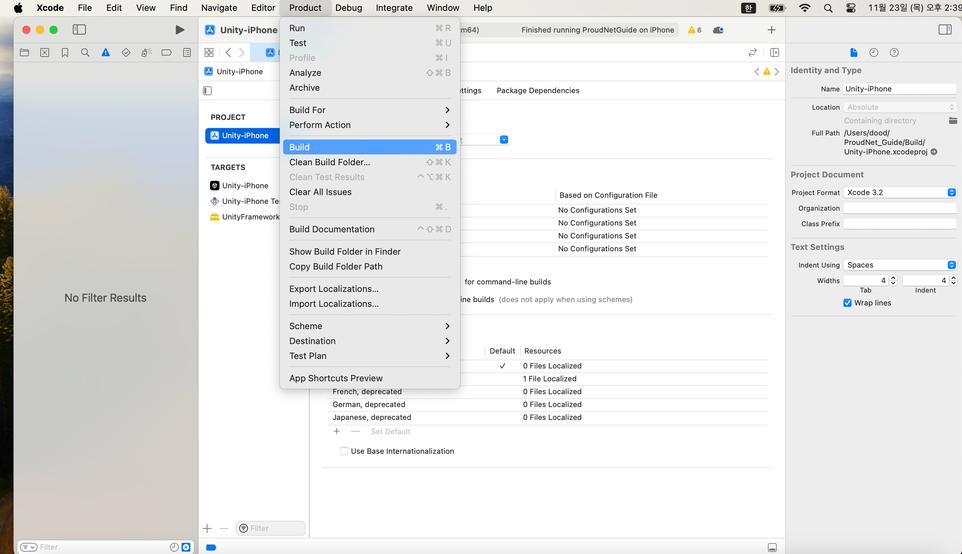
Task: Uncheck the Wrap lines checkbox
Action: 847,303
